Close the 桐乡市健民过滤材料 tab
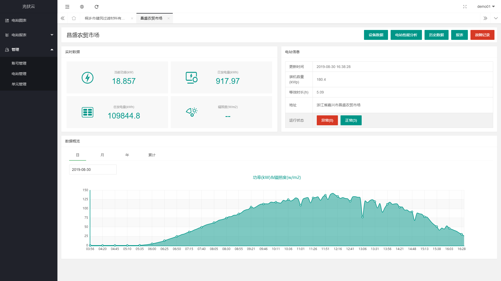501x281 pixels. [132, 18]
